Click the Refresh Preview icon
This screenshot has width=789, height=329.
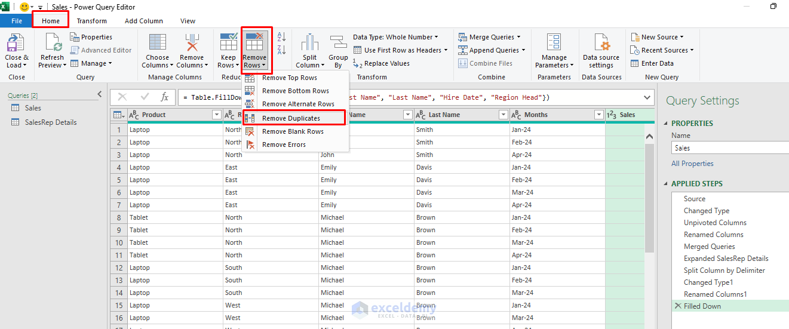(x=52, y=43)
